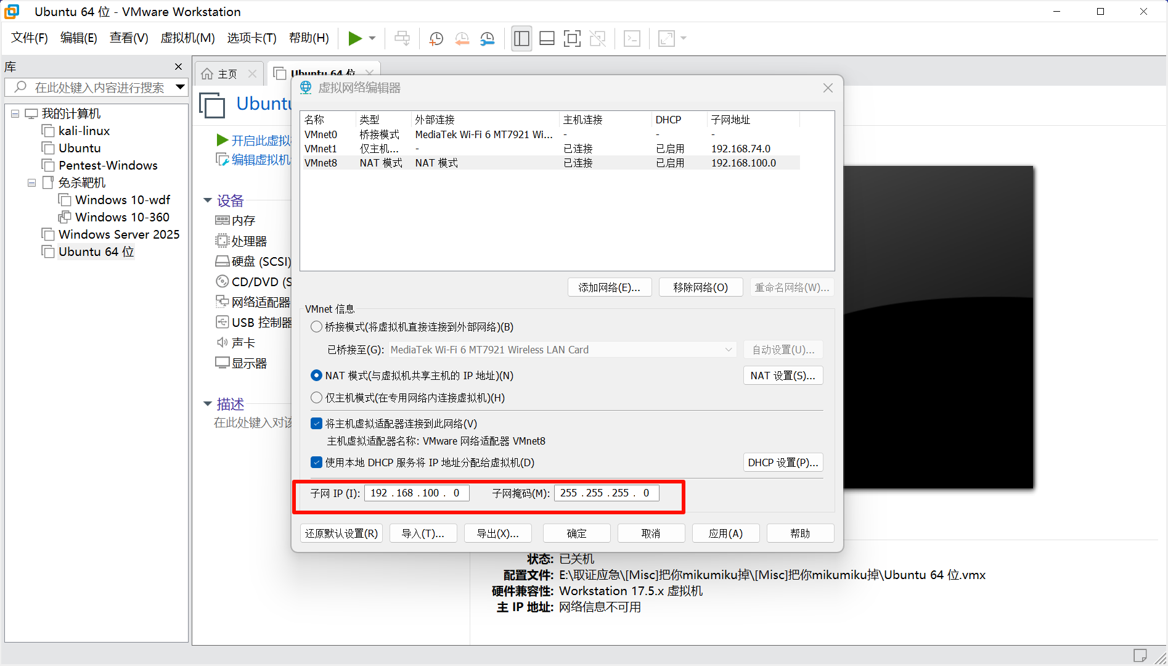Viewport: 1168px width, 666px height.
Task: Click the green power on play icon
Action: click(x=354, y=38)
